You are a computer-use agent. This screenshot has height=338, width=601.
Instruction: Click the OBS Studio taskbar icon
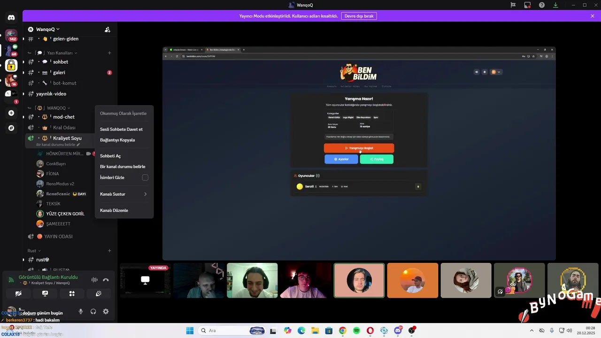(412, 330)
